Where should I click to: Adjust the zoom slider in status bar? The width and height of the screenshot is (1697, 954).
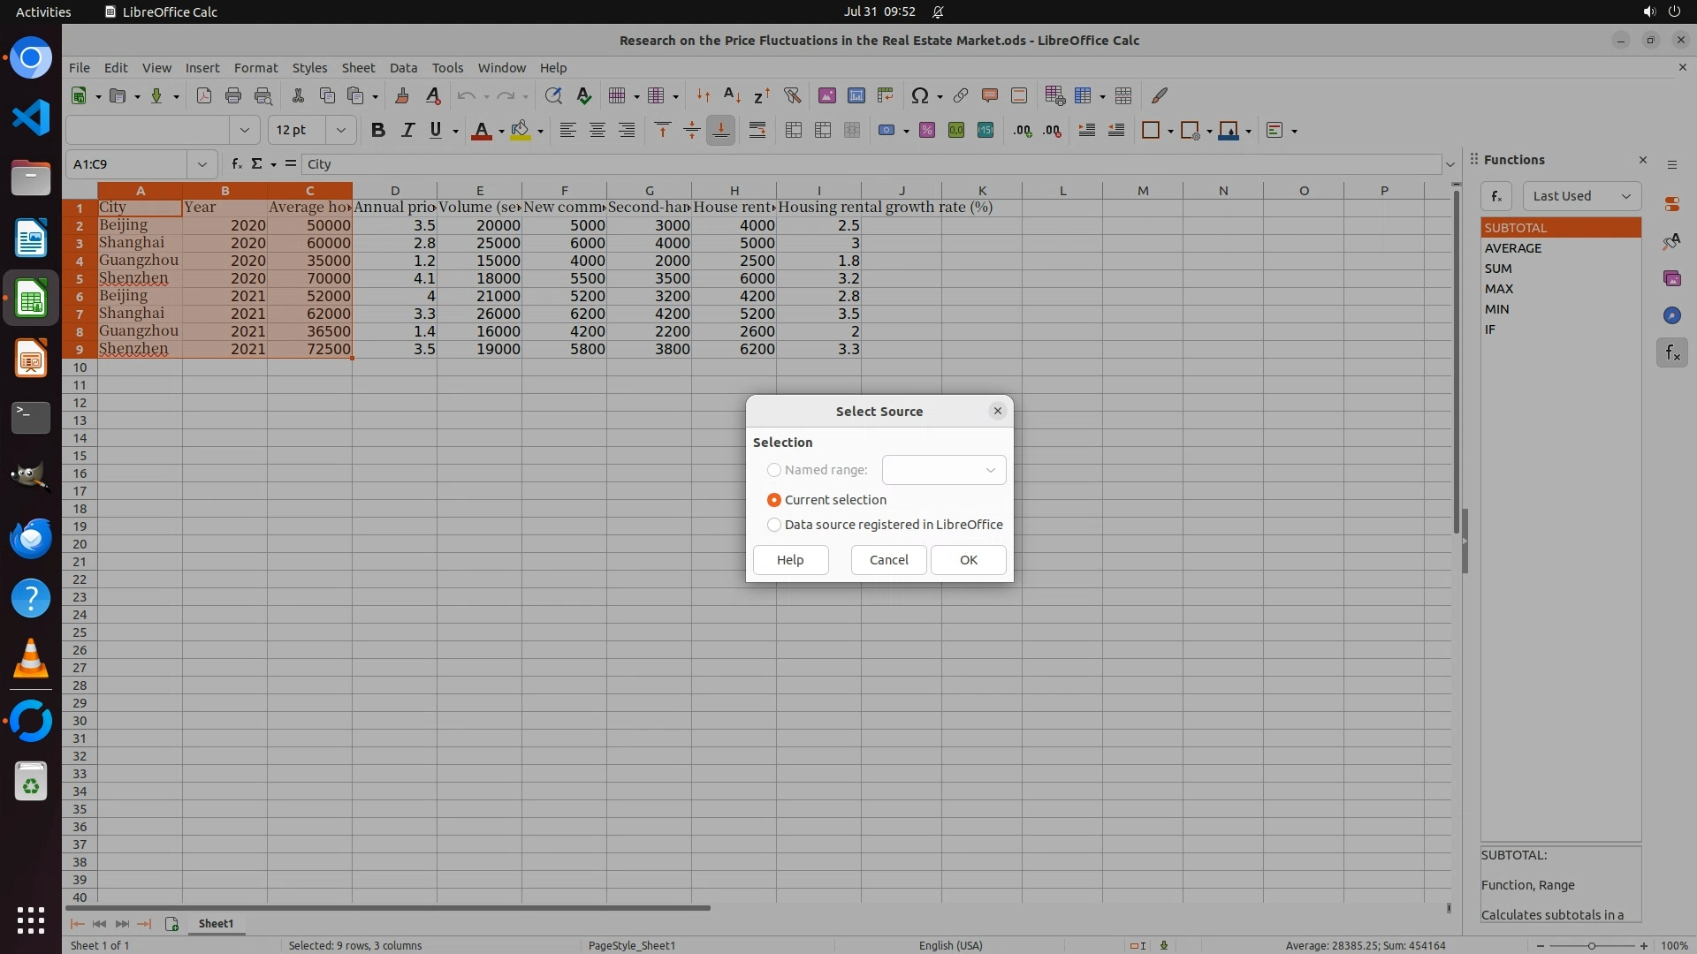click(x=1591, y=945)
